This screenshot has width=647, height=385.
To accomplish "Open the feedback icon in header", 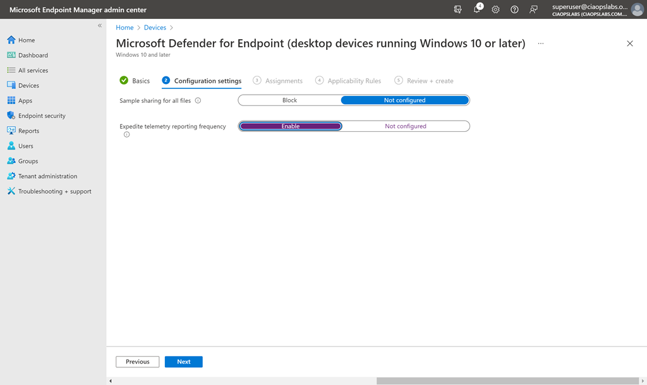I will 533,9.
